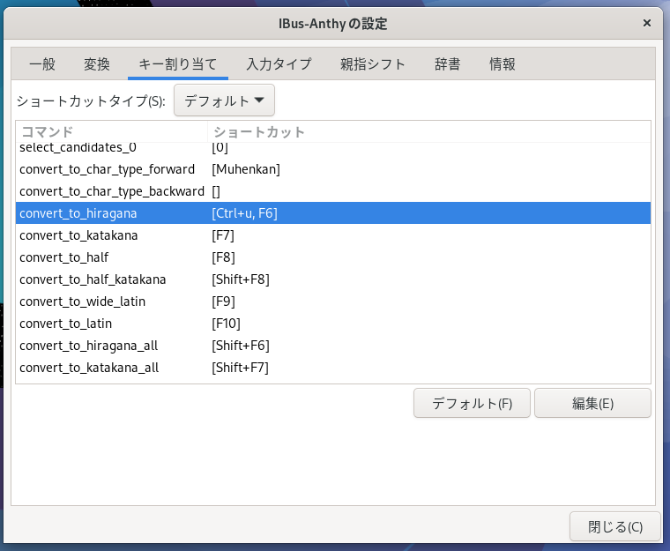
Task: Select the convert_to_half_katakana row
Action: [x=333, y=279]
